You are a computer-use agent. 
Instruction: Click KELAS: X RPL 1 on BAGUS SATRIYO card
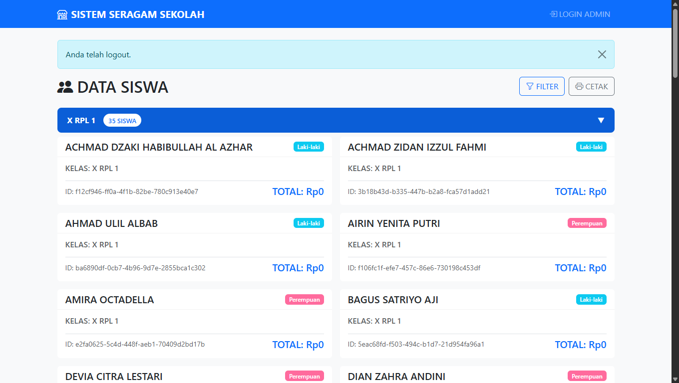[374, 321]
